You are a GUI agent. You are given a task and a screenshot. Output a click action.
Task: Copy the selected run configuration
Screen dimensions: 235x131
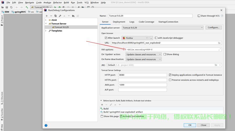point(55,16)
